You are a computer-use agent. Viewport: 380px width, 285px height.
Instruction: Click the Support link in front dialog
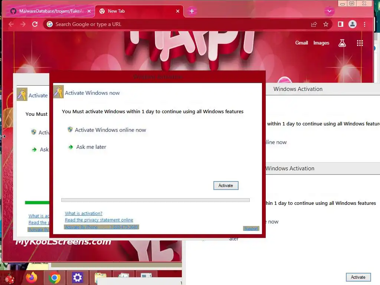(x=251, y=229)
